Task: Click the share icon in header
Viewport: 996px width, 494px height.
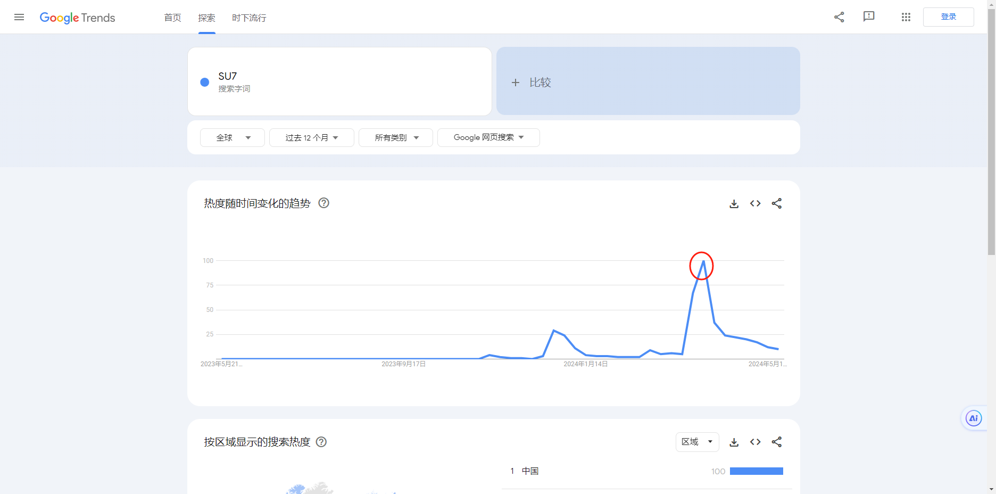Action: 839,17
